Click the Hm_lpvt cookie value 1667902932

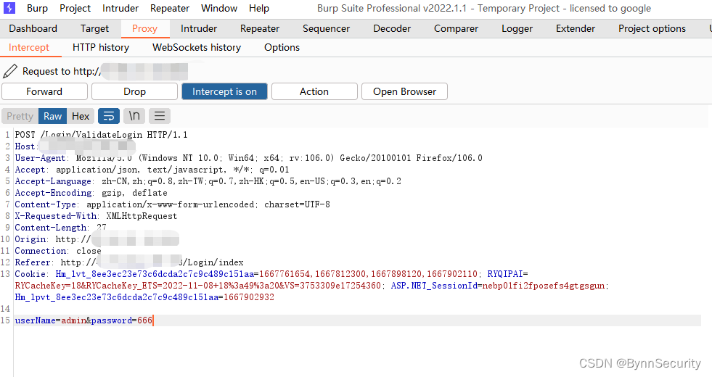[x=249, y=297]
